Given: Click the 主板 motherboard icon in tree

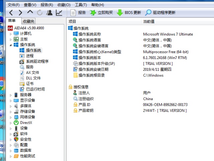Looking at the screenshot, I should (16, 39).
